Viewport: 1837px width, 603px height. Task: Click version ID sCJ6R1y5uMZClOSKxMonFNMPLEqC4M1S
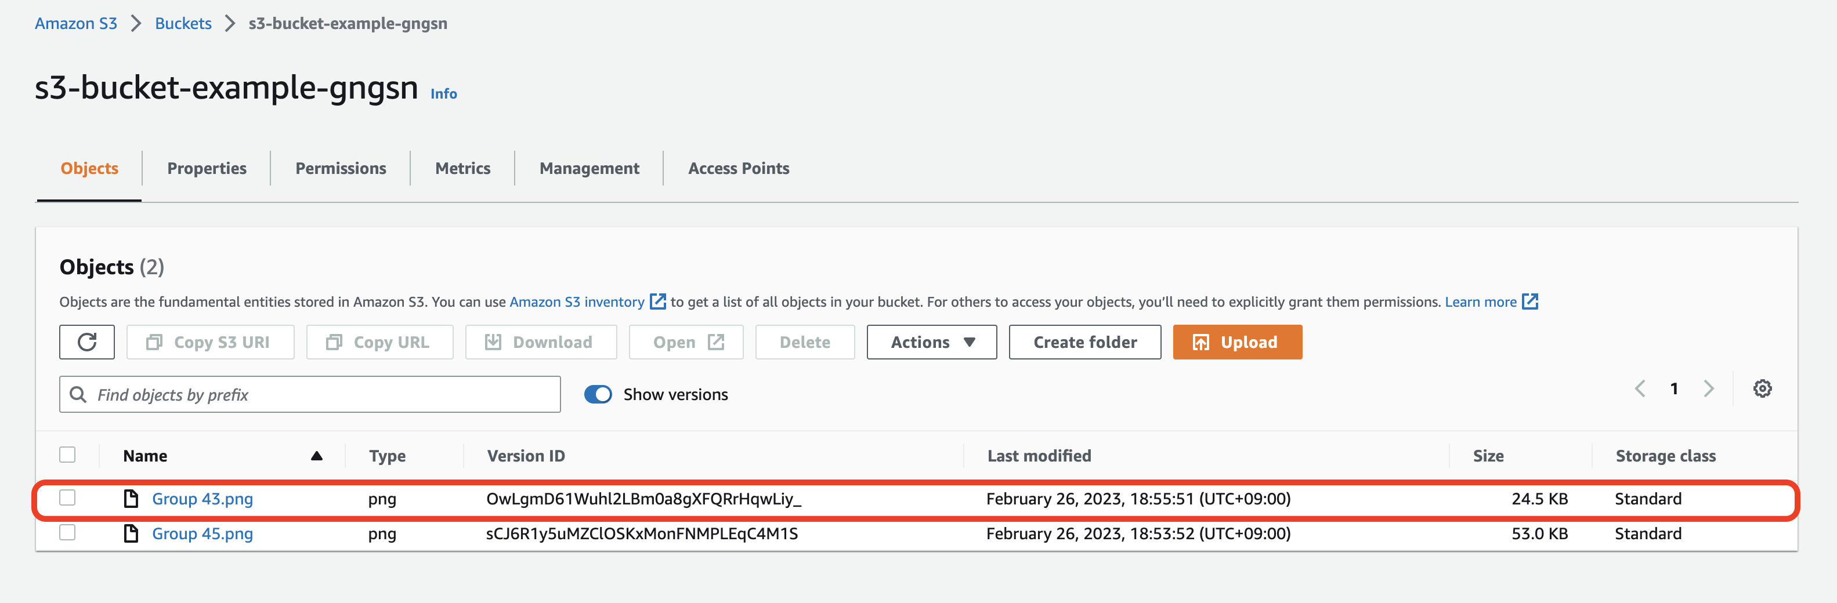[x=642, y=533]
